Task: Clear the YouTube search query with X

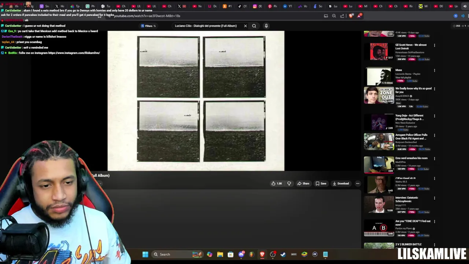Action: pos(245,26)
